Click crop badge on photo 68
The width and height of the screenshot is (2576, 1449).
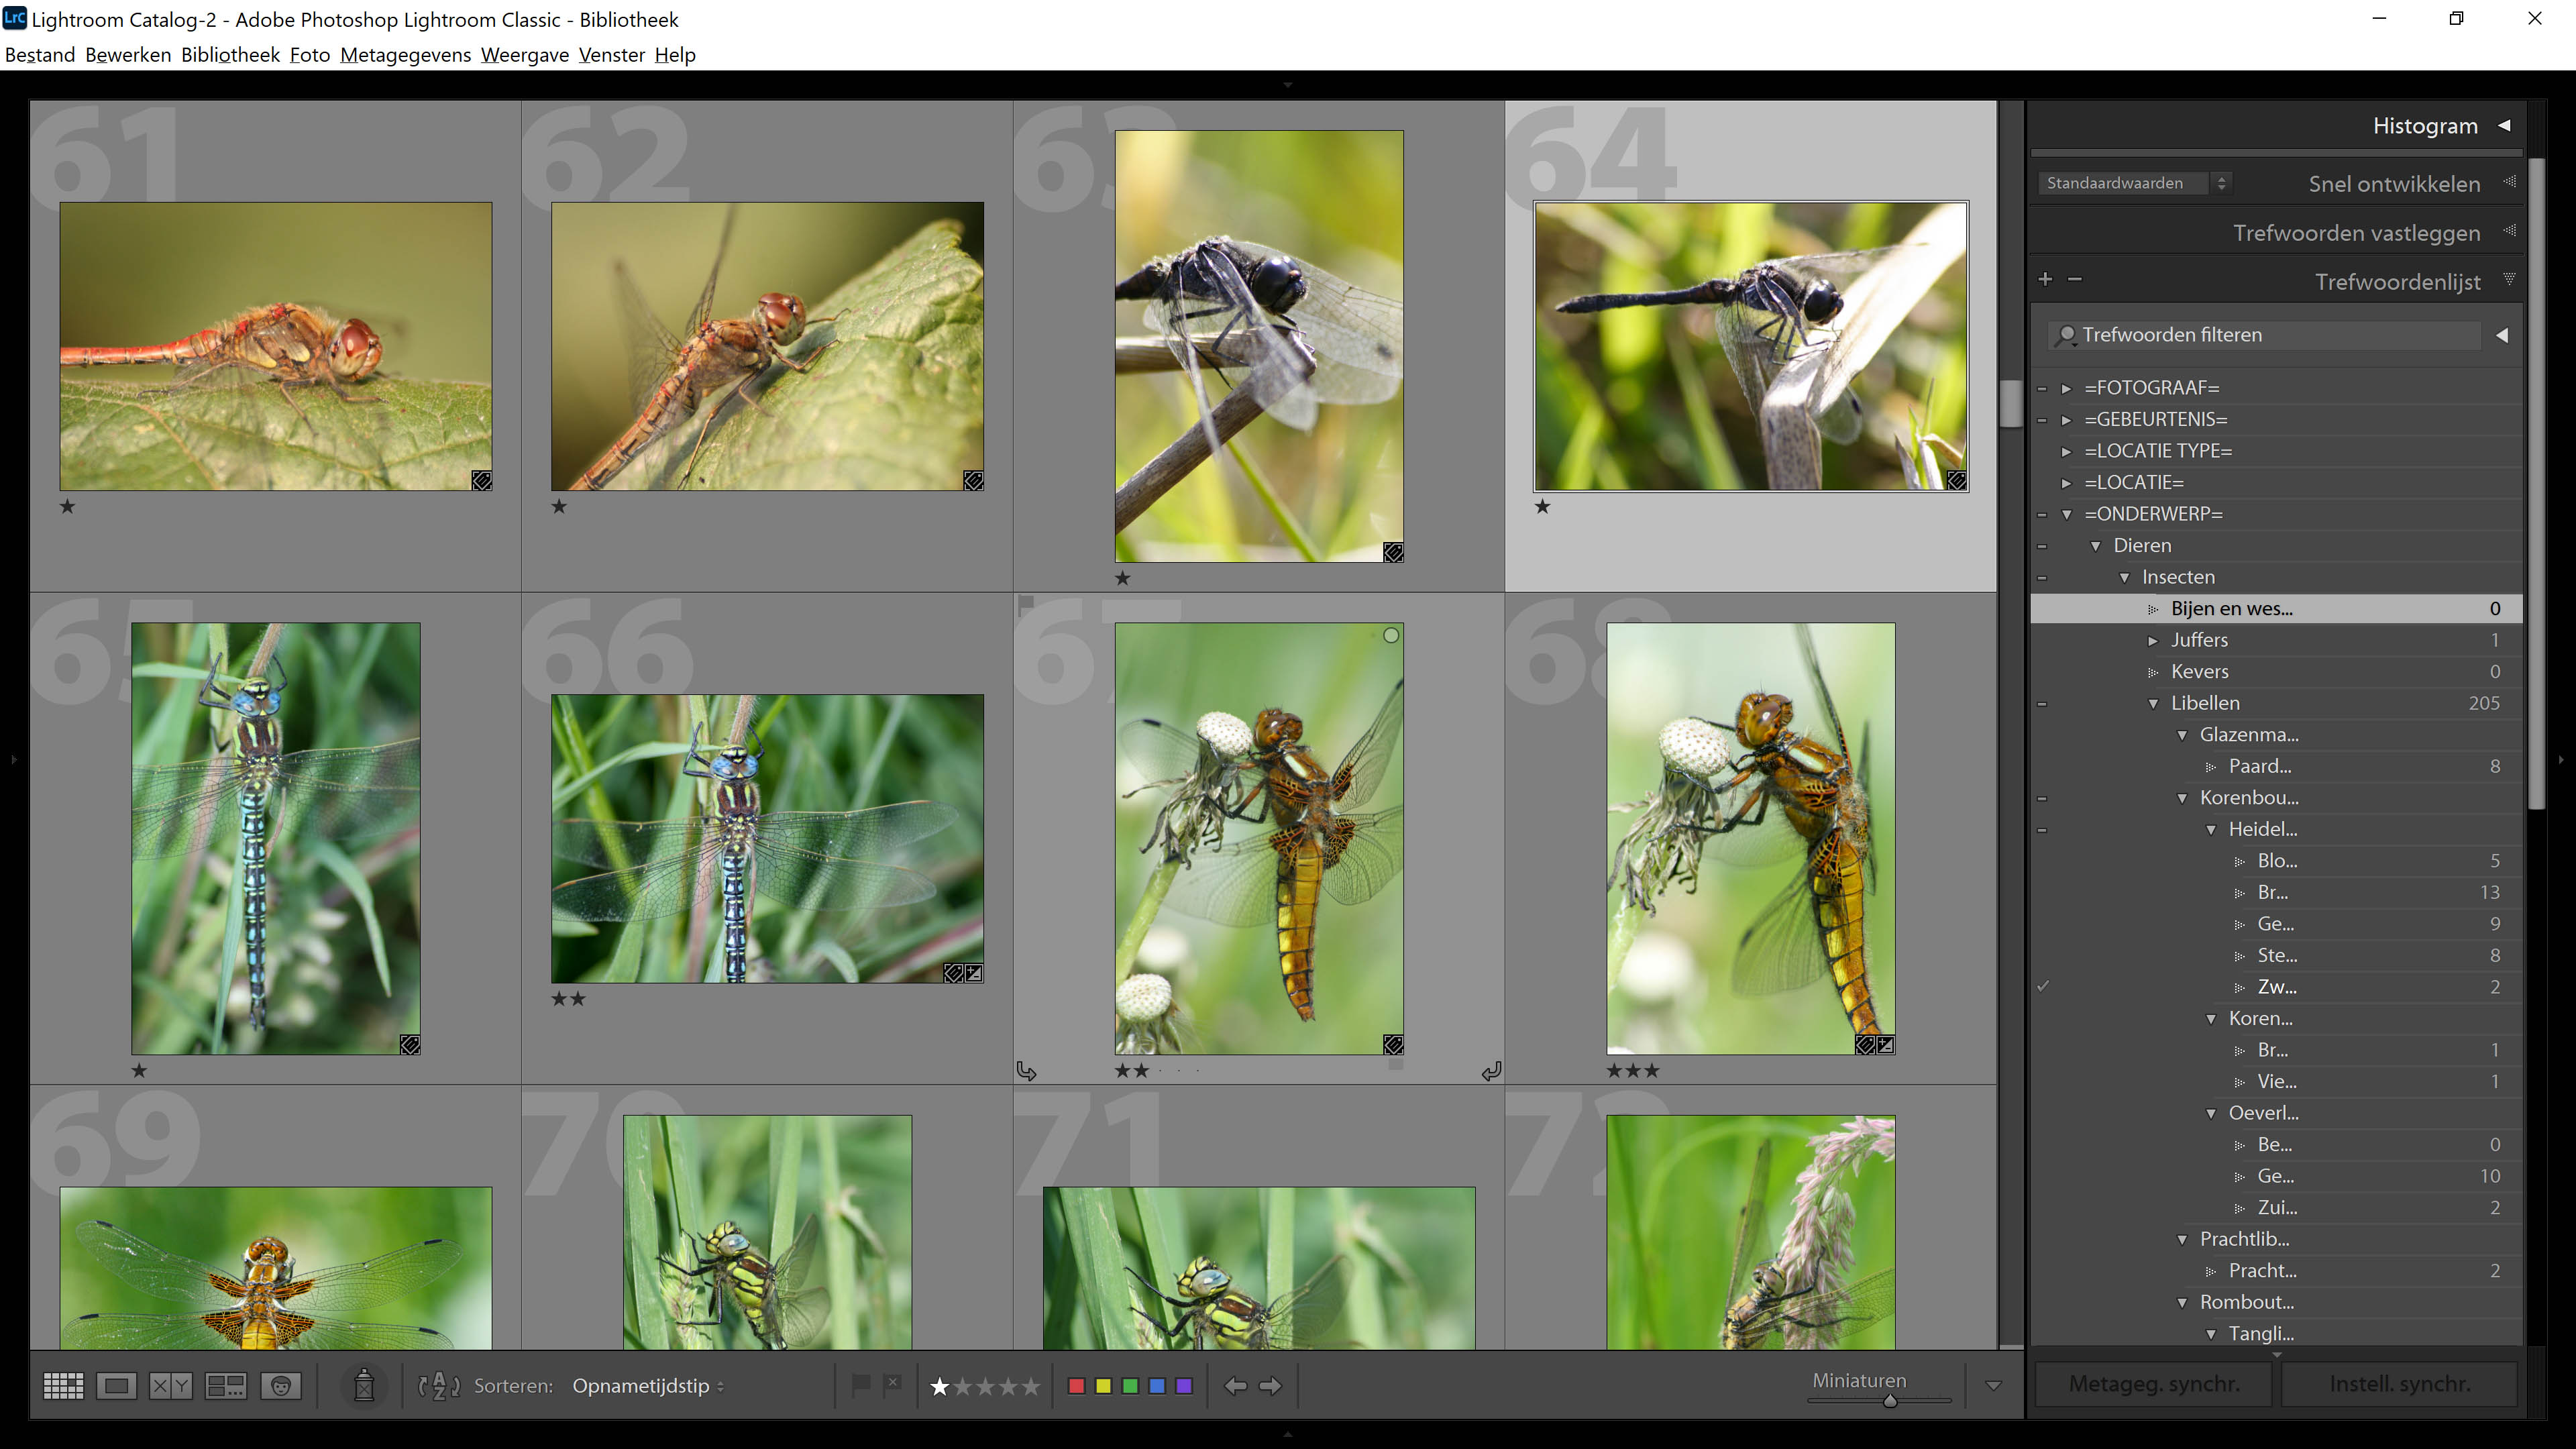(x=1886, y=1045)
